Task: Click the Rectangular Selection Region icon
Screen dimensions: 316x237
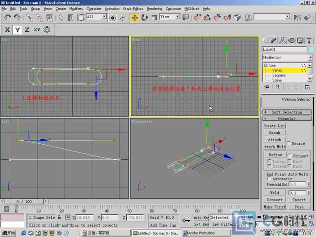Action: (81, 18)
